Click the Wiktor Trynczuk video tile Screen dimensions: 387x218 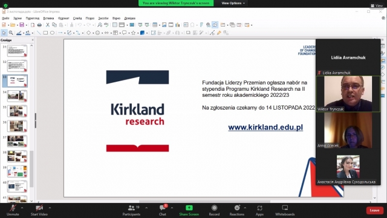(348, 94)
